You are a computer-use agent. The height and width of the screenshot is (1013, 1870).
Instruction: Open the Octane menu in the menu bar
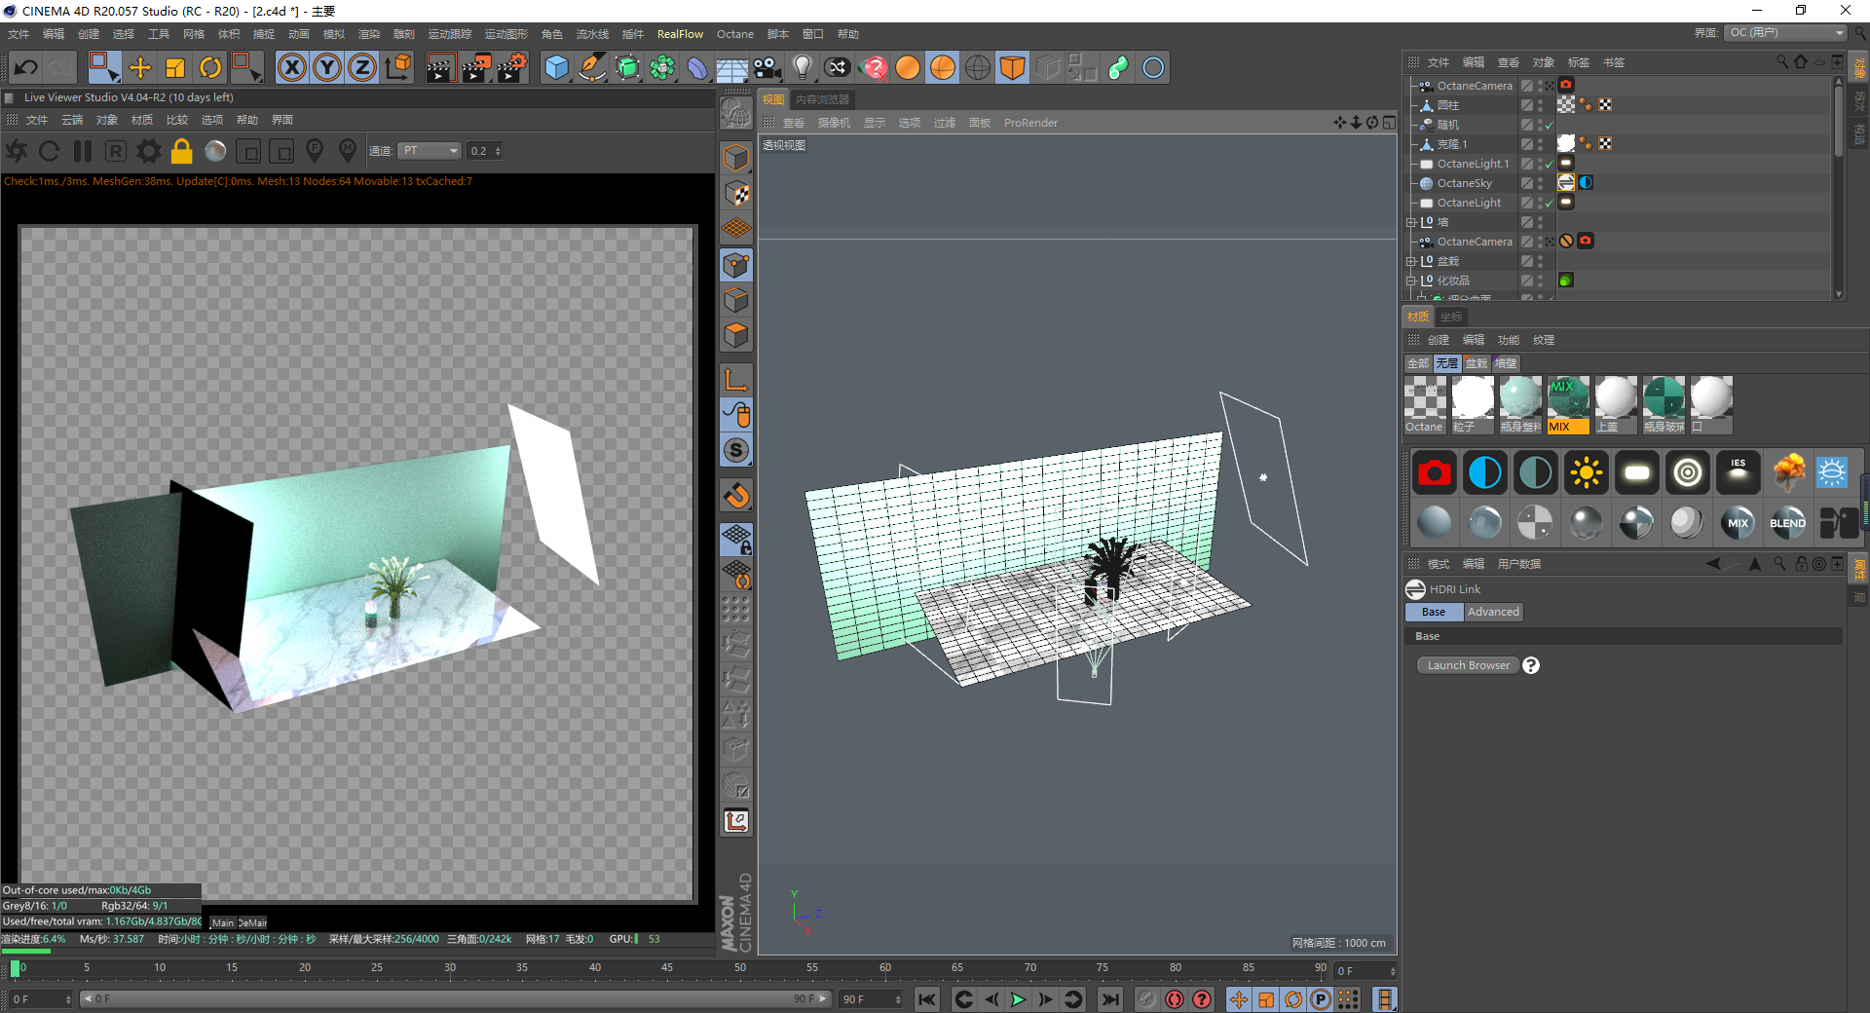tap(734, 34)
